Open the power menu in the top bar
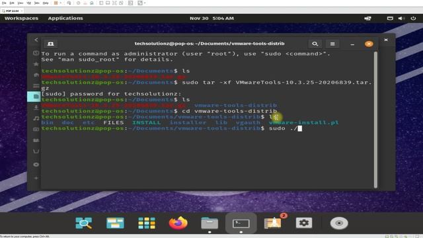This screenshot has width=423, height=238. tap(413, 19)
